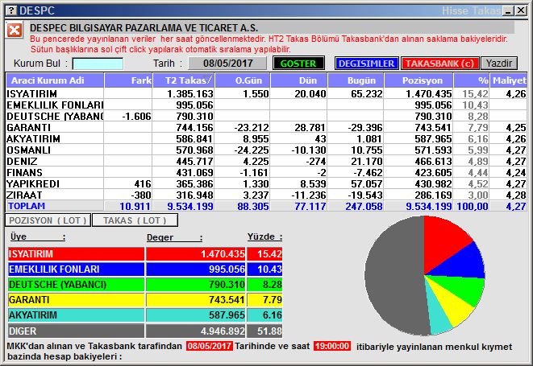Select the YAPIKREDI row
Screen dimensions: 533x366
coord(266,184)
